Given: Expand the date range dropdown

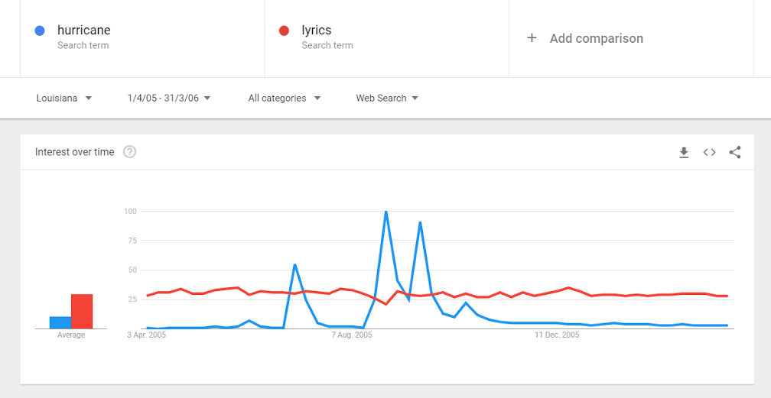Looking at the screenshot, I should click(169, 99).
